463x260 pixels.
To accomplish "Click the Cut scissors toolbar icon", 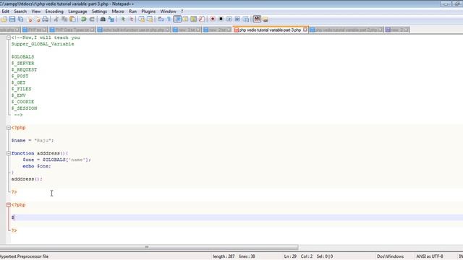I will coord(56,19).
